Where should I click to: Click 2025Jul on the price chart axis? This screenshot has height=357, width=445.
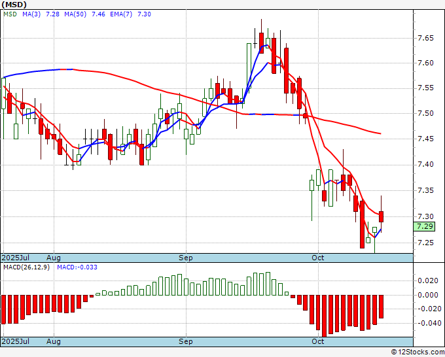(x=16, y=258)
